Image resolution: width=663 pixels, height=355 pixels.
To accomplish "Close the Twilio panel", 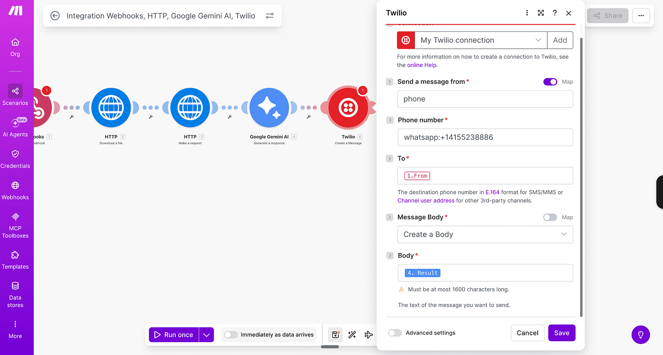I will pyautogui.click(x=569, y=13).
